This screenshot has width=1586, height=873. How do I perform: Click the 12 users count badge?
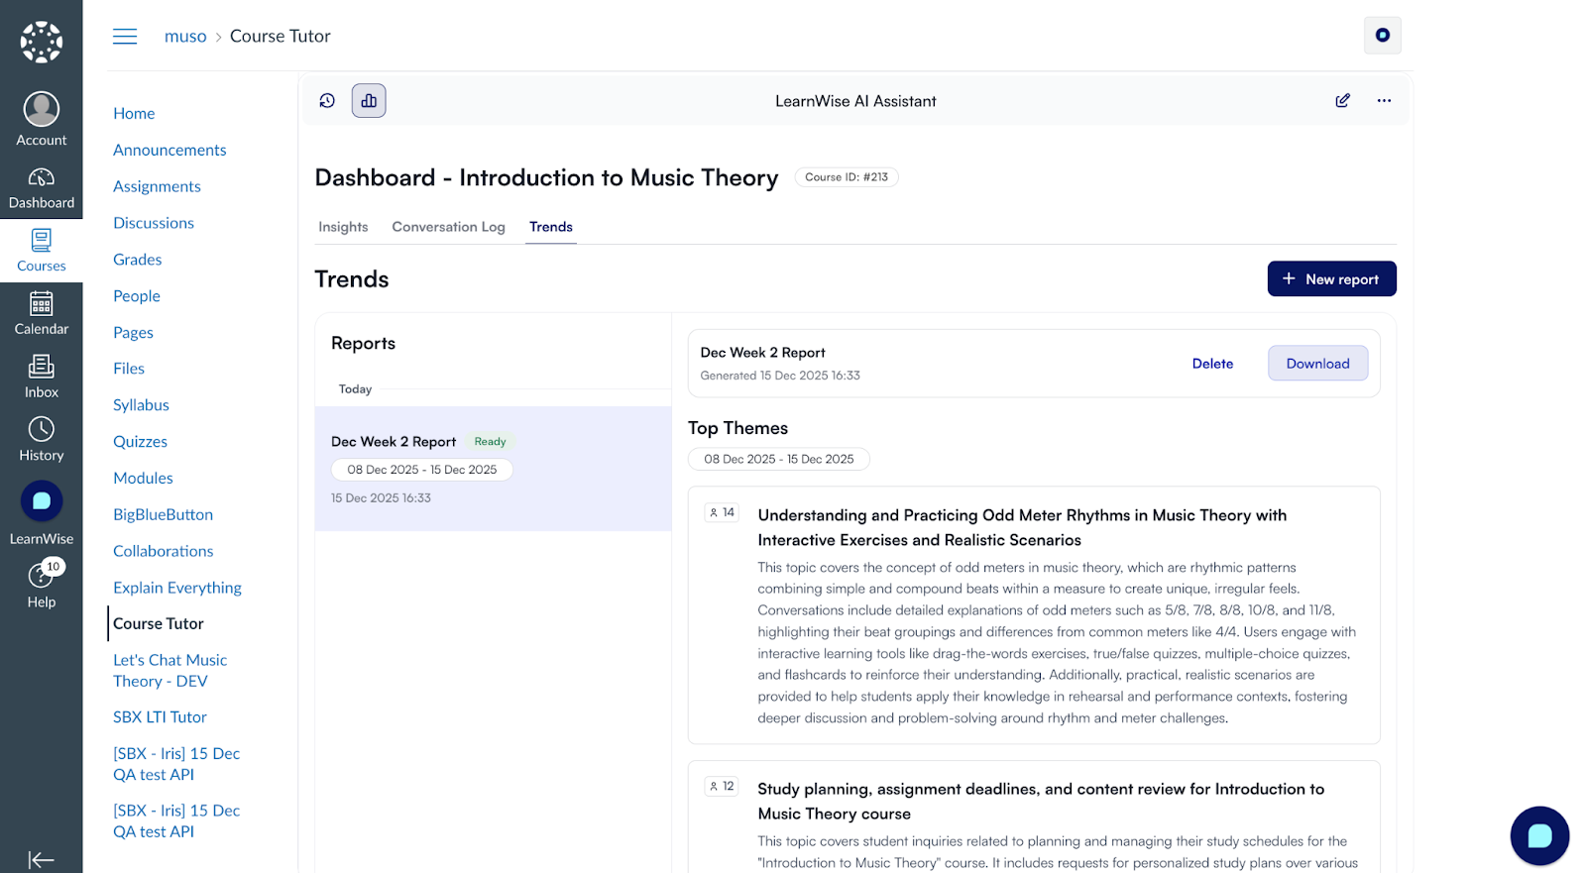[722, 787]
